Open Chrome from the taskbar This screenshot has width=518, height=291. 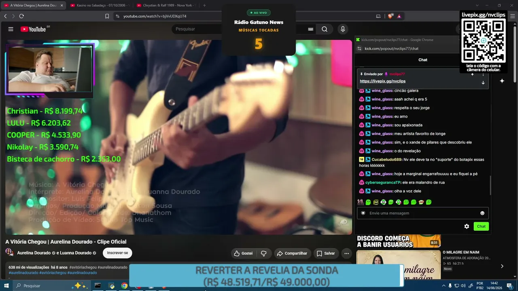(x=124, y=286)
